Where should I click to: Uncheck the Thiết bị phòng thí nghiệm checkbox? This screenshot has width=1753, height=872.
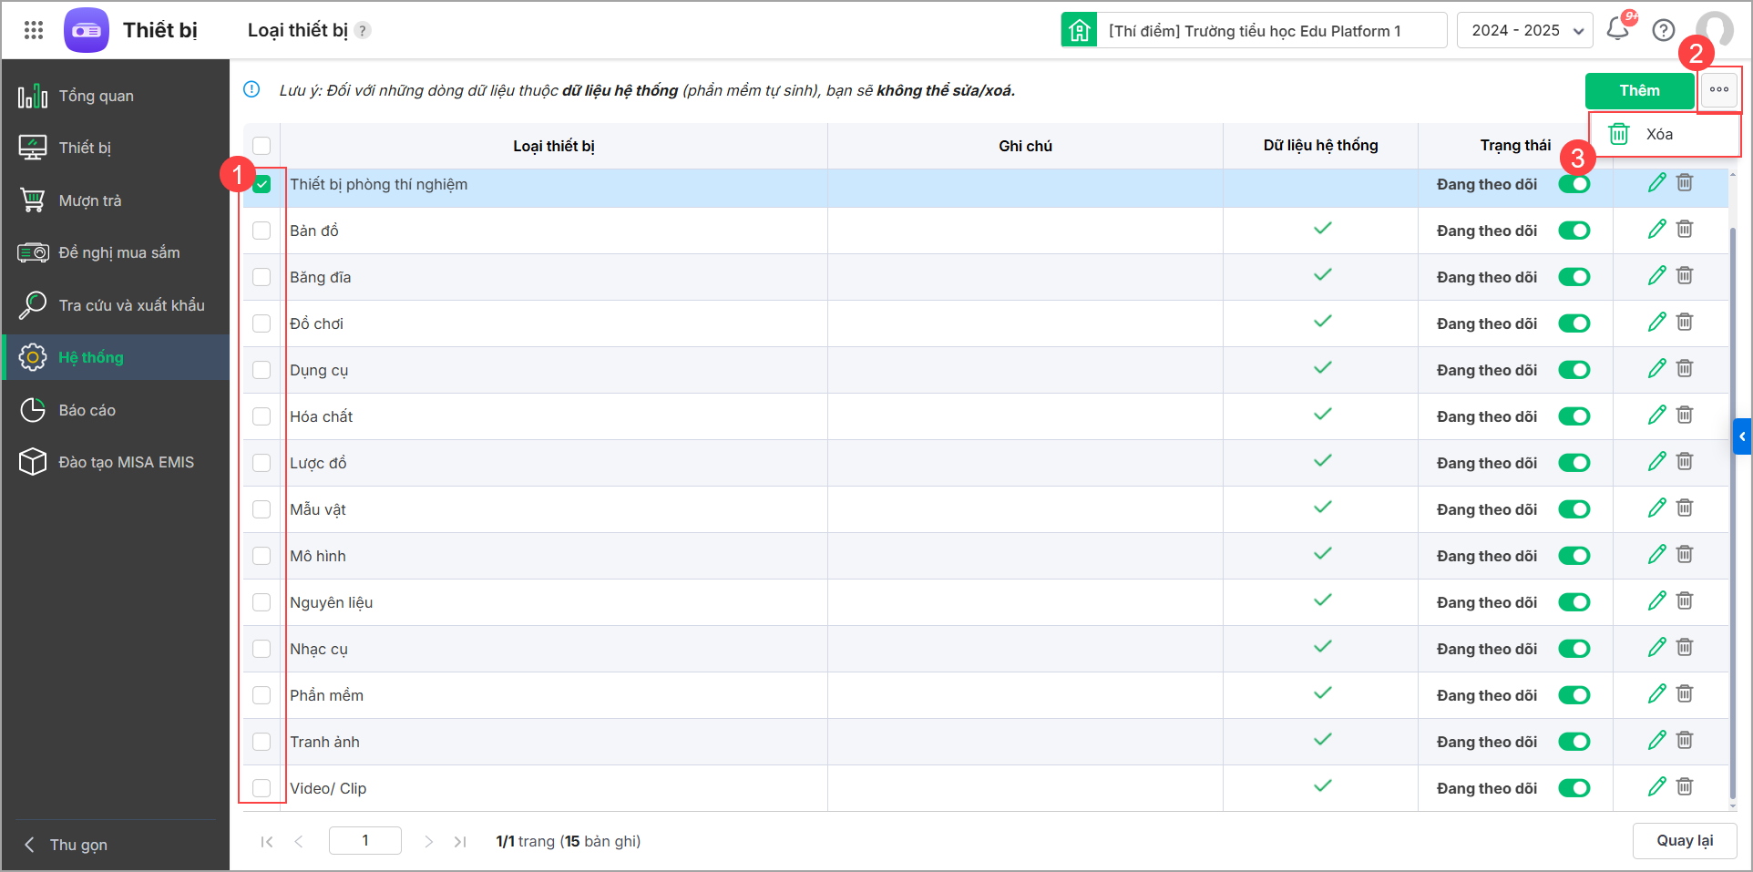click(261, 184)
